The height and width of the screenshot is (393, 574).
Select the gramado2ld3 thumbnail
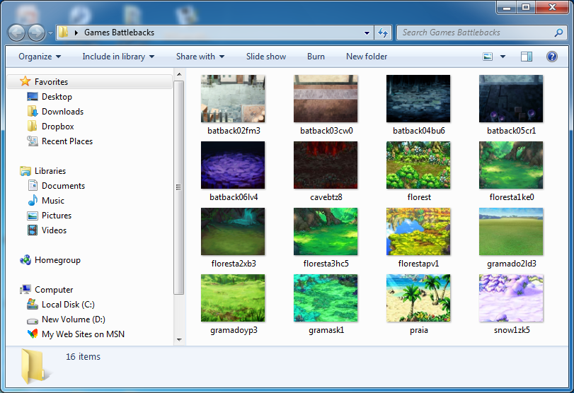click(511, 232)
